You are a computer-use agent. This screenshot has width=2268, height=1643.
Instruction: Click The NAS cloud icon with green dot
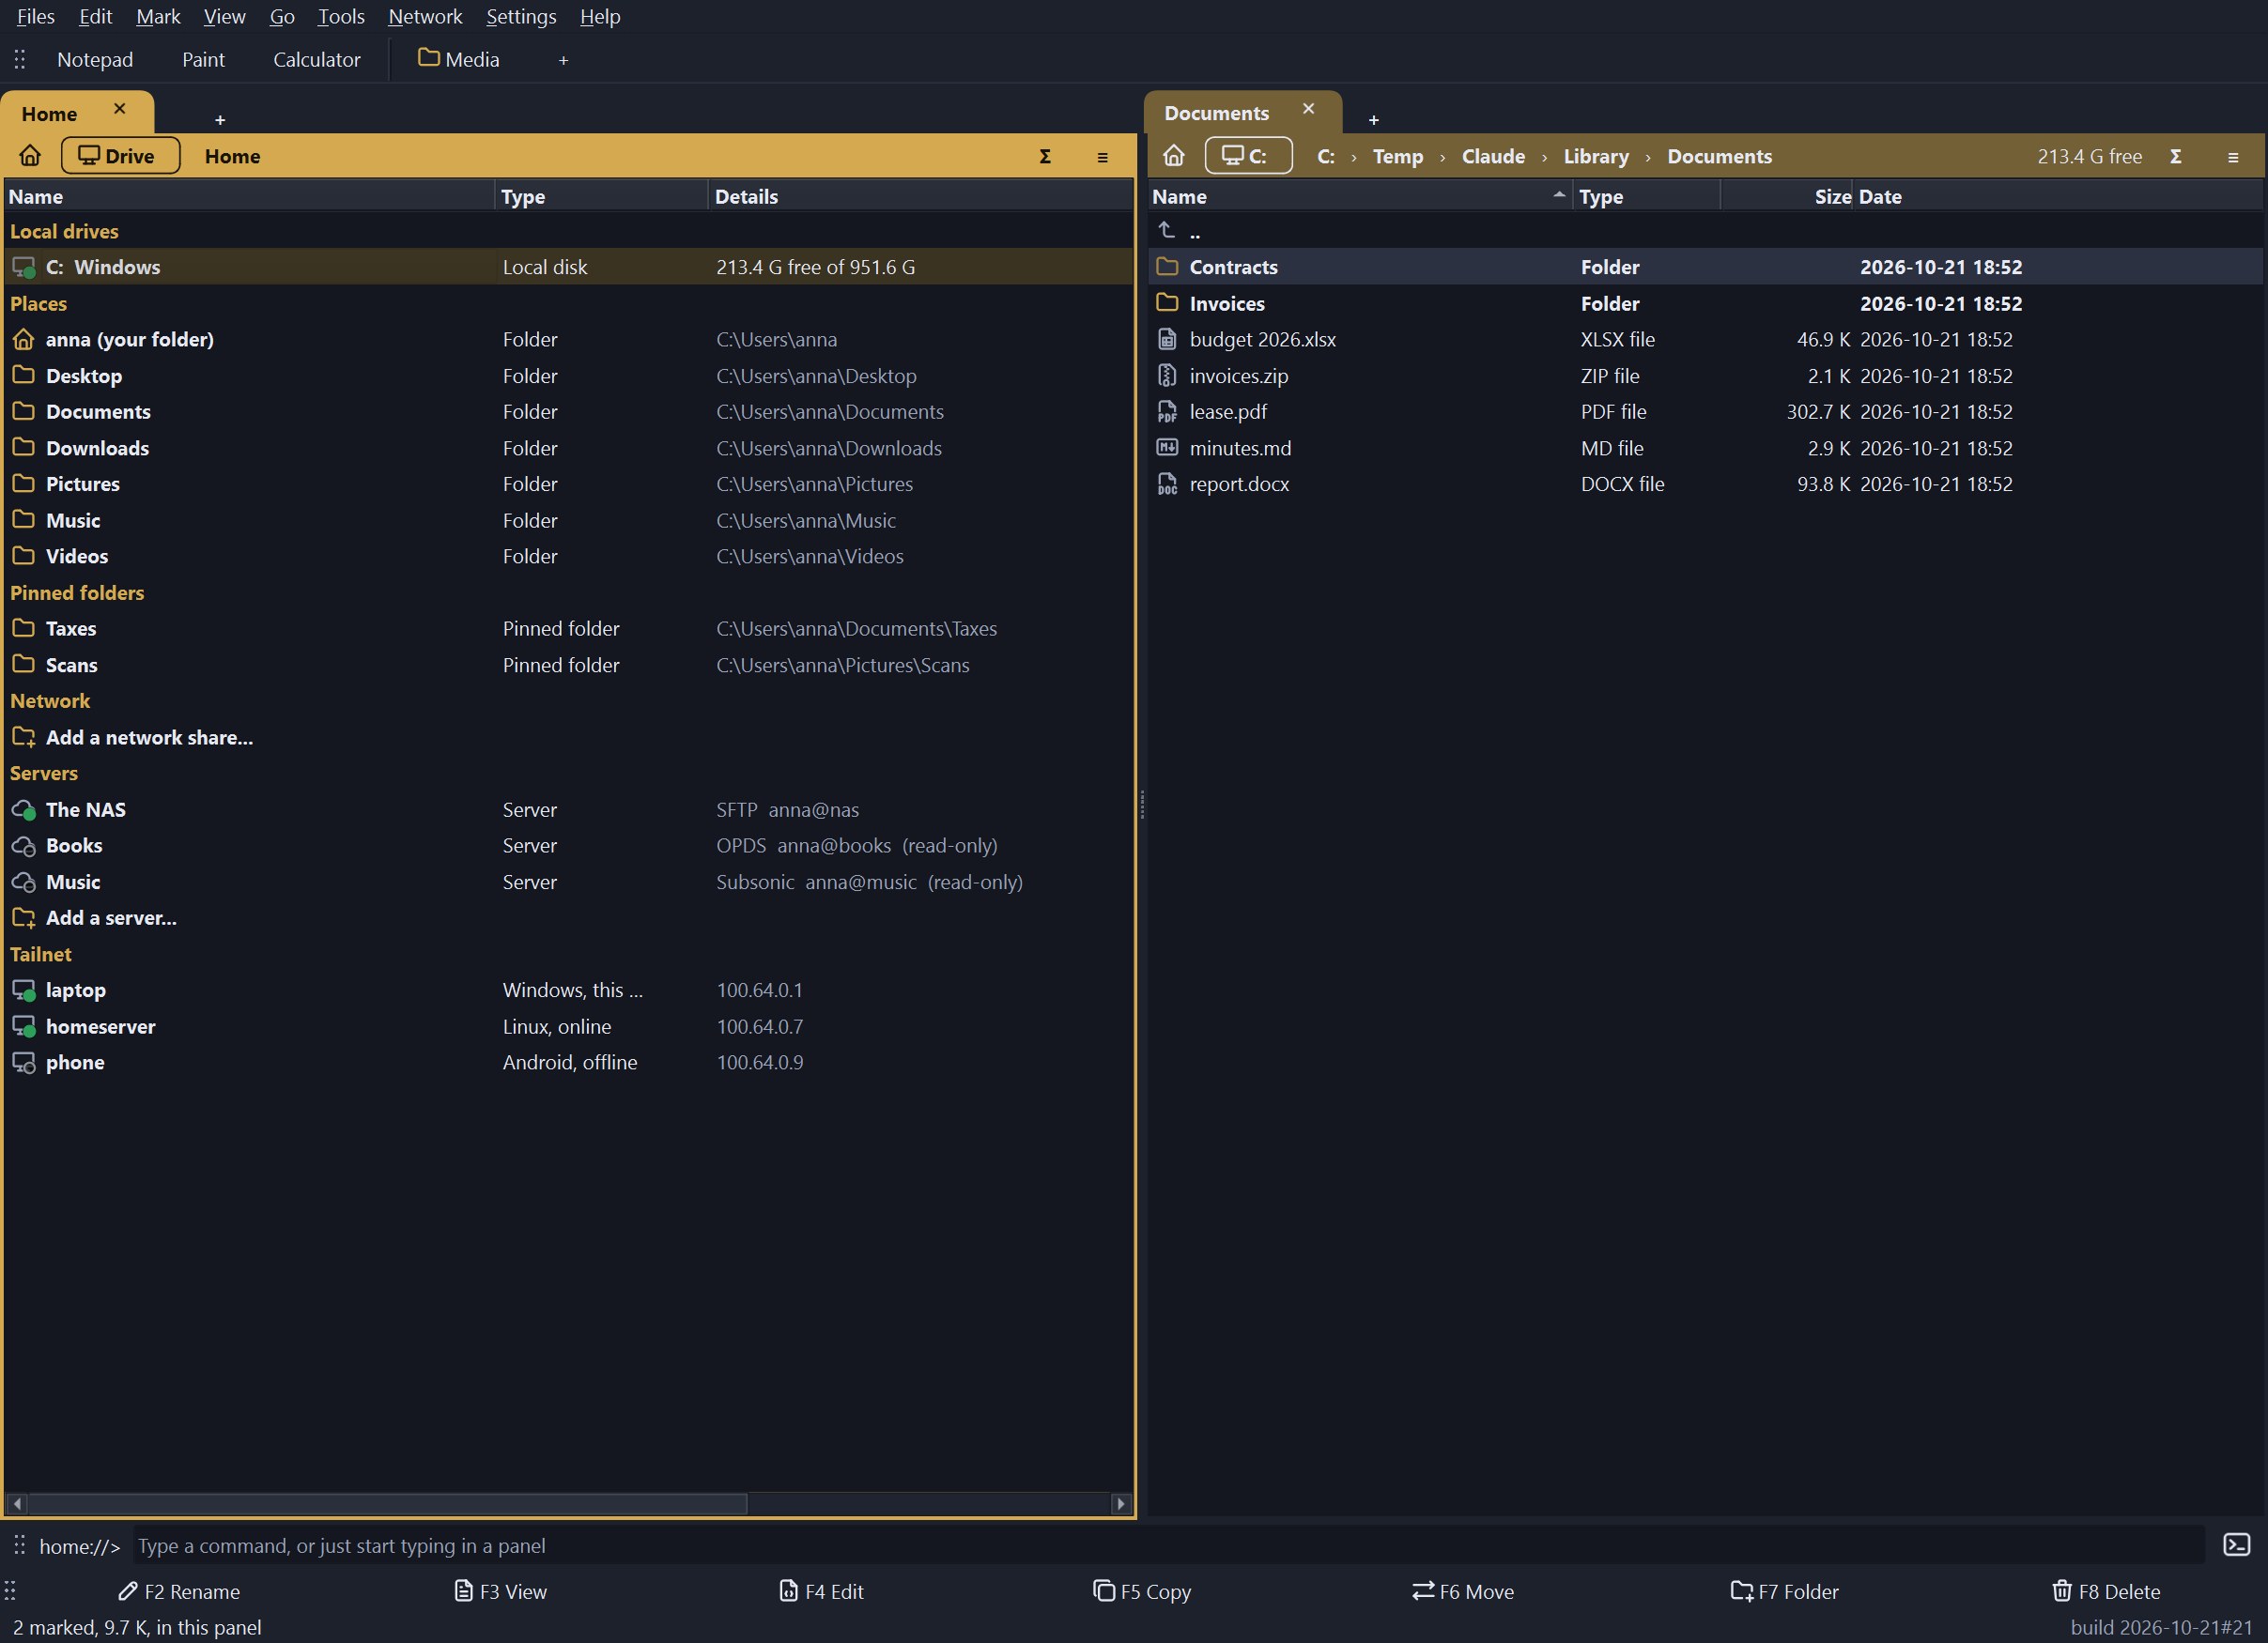24,809
